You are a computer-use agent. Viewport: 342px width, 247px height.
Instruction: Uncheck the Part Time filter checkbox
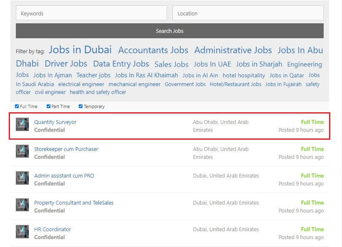coord(48,106)
